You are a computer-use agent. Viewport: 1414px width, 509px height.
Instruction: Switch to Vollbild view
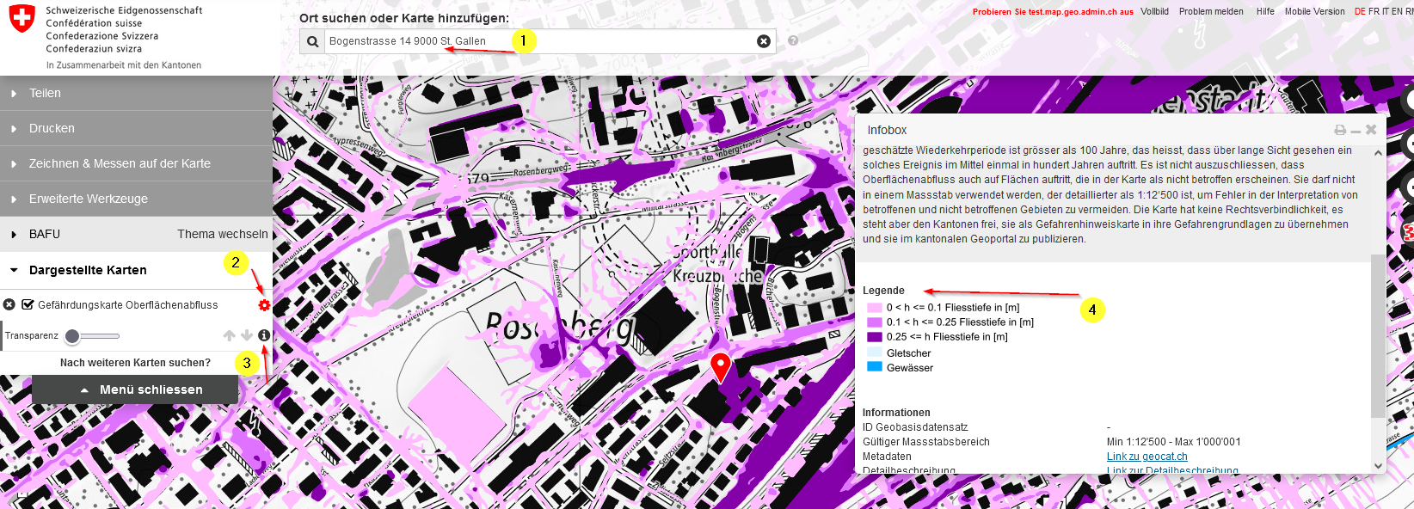coord(1154,11)
